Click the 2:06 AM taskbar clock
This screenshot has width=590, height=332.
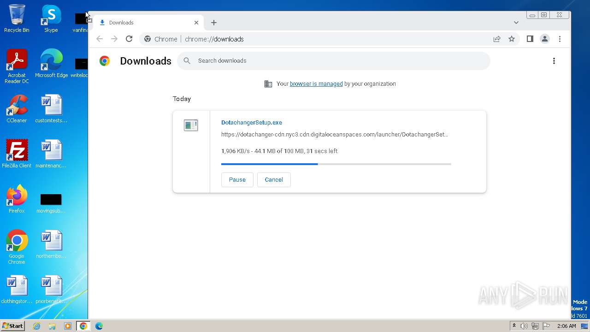coord(566,326)
